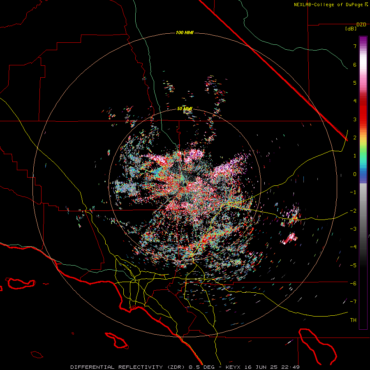Screen dimensions: 370x370
Task: Click the 4 tick label on the color scale
Action: [x=355, y=101]
